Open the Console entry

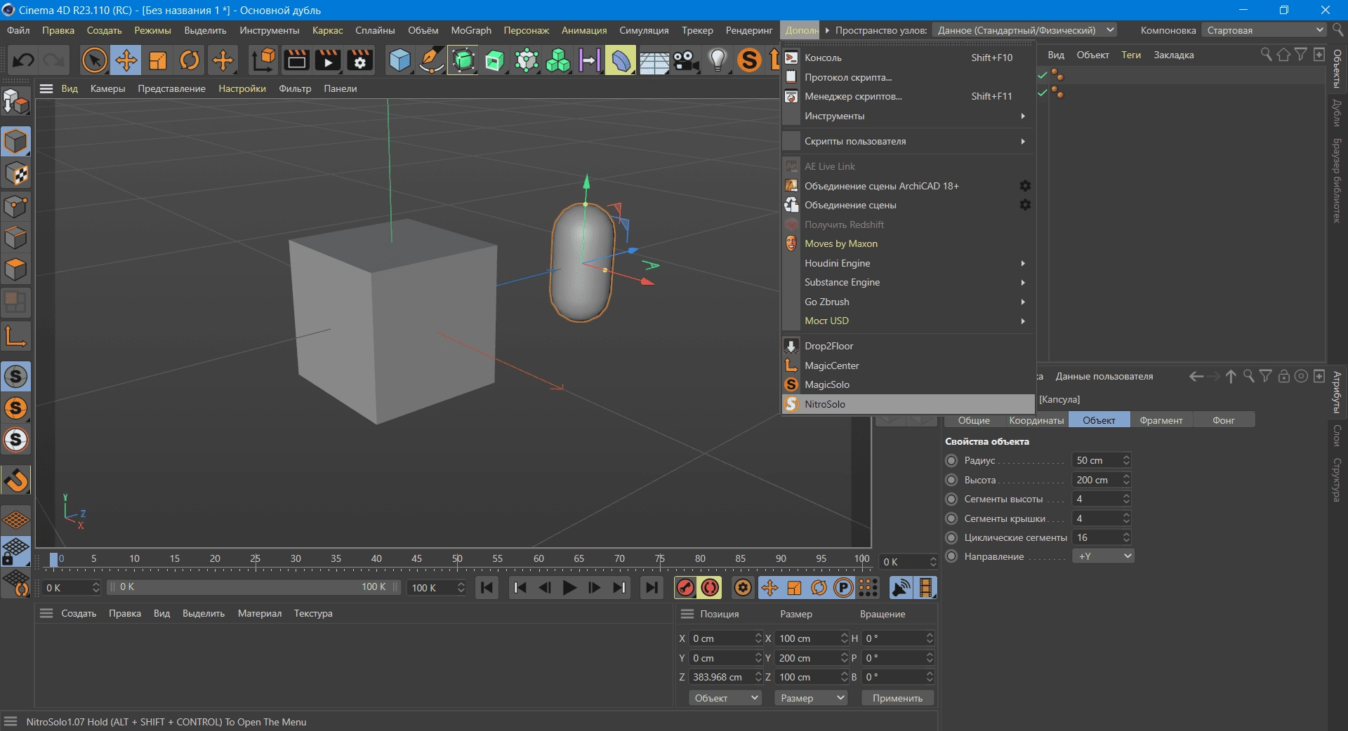(x=908, y=58)
